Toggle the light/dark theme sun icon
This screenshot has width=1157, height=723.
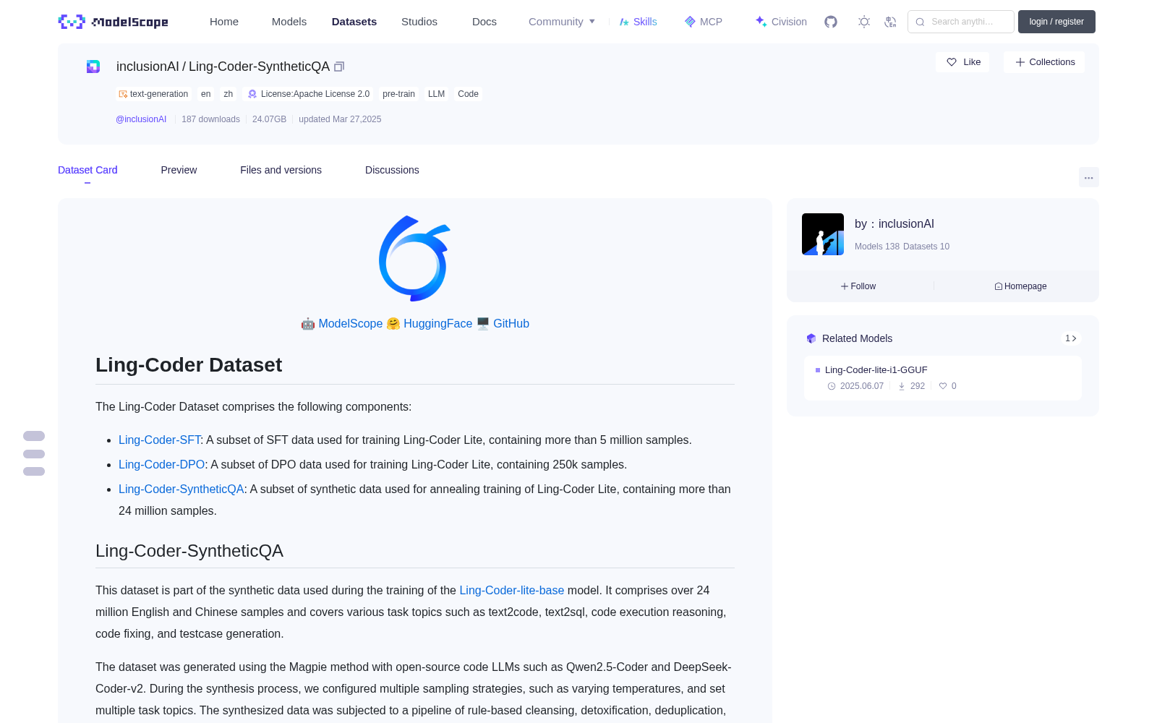click(x=864, y=22)
